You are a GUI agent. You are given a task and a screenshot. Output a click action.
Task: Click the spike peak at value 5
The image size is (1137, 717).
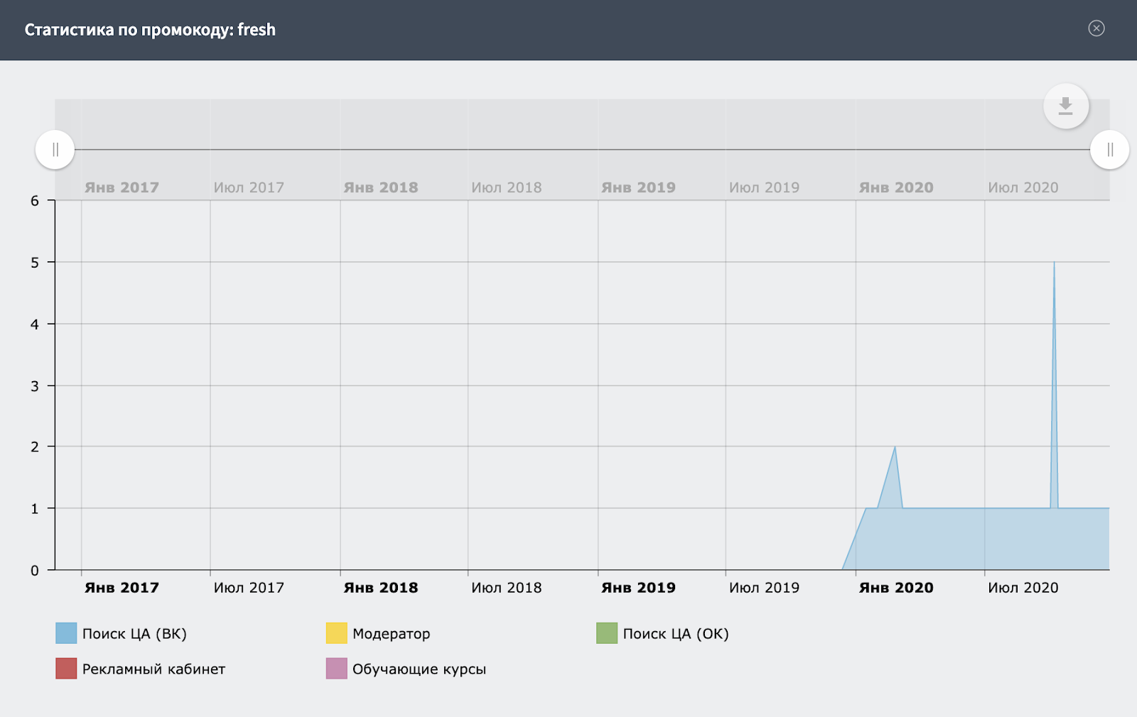click(x=1054, y=263)
